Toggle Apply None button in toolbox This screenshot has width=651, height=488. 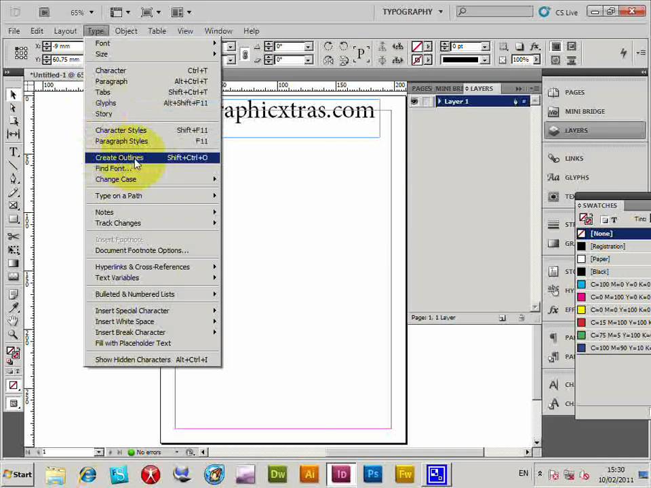click(14, 386)
